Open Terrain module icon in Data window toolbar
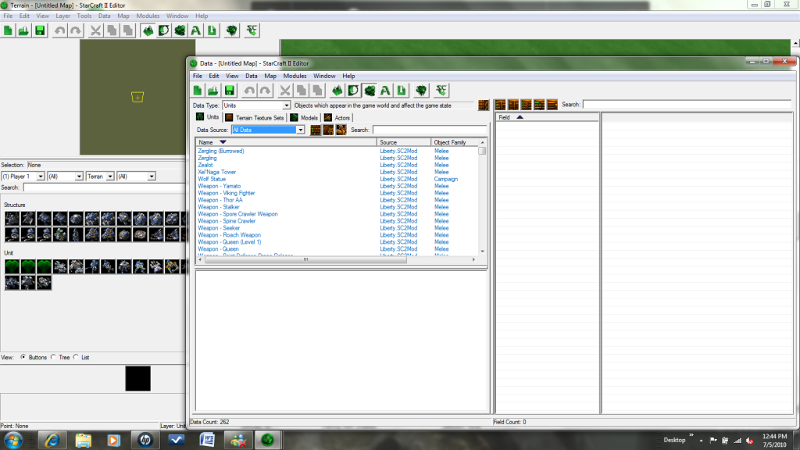800x450 pixels. [337, 91]
